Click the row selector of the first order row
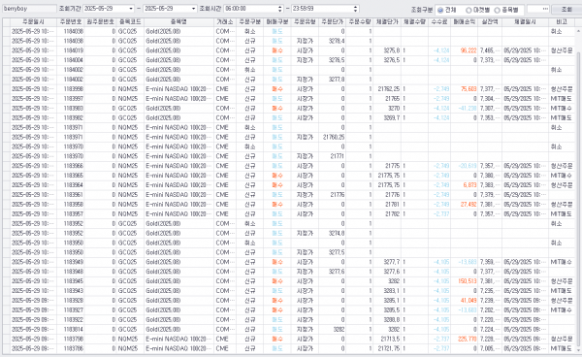 pyautogui.click(x=7, y=32)
